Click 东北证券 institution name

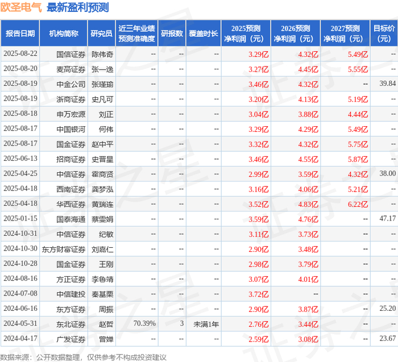tap(71, 324)
